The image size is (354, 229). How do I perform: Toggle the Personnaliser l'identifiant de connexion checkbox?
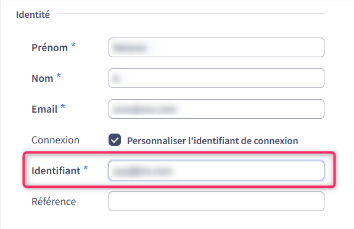pos(115,140)
